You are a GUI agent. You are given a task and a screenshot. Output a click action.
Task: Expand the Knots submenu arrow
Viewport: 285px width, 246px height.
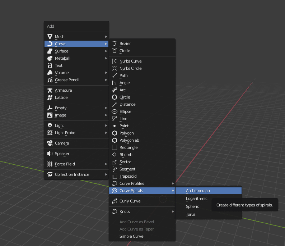(x=173, y=211)
